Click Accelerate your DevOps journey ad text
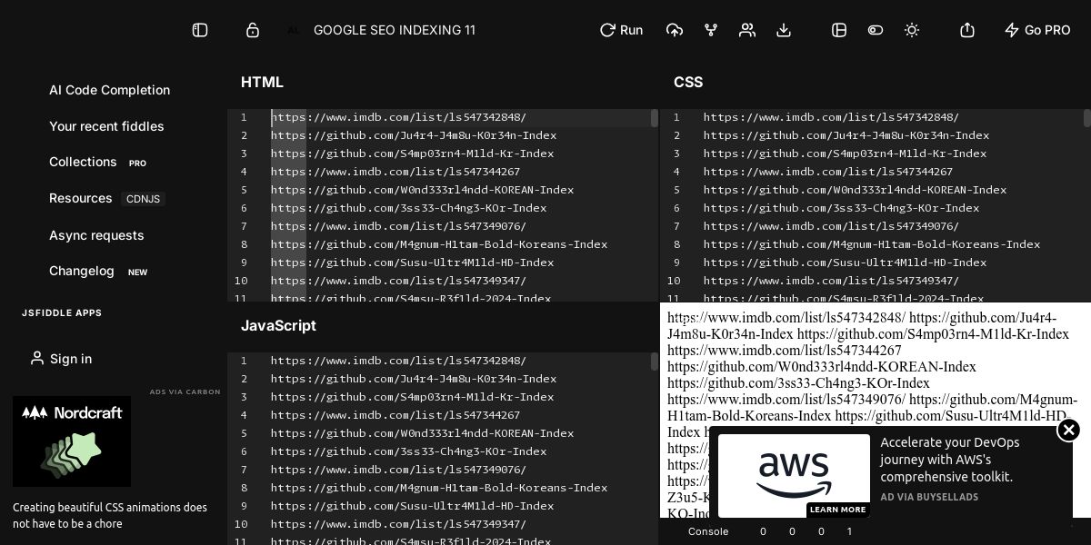 pos(950,460)
